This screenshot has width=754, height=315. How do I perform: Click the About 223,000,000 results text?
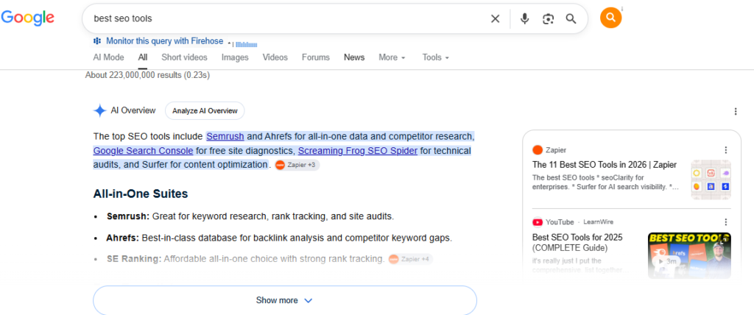147,75
